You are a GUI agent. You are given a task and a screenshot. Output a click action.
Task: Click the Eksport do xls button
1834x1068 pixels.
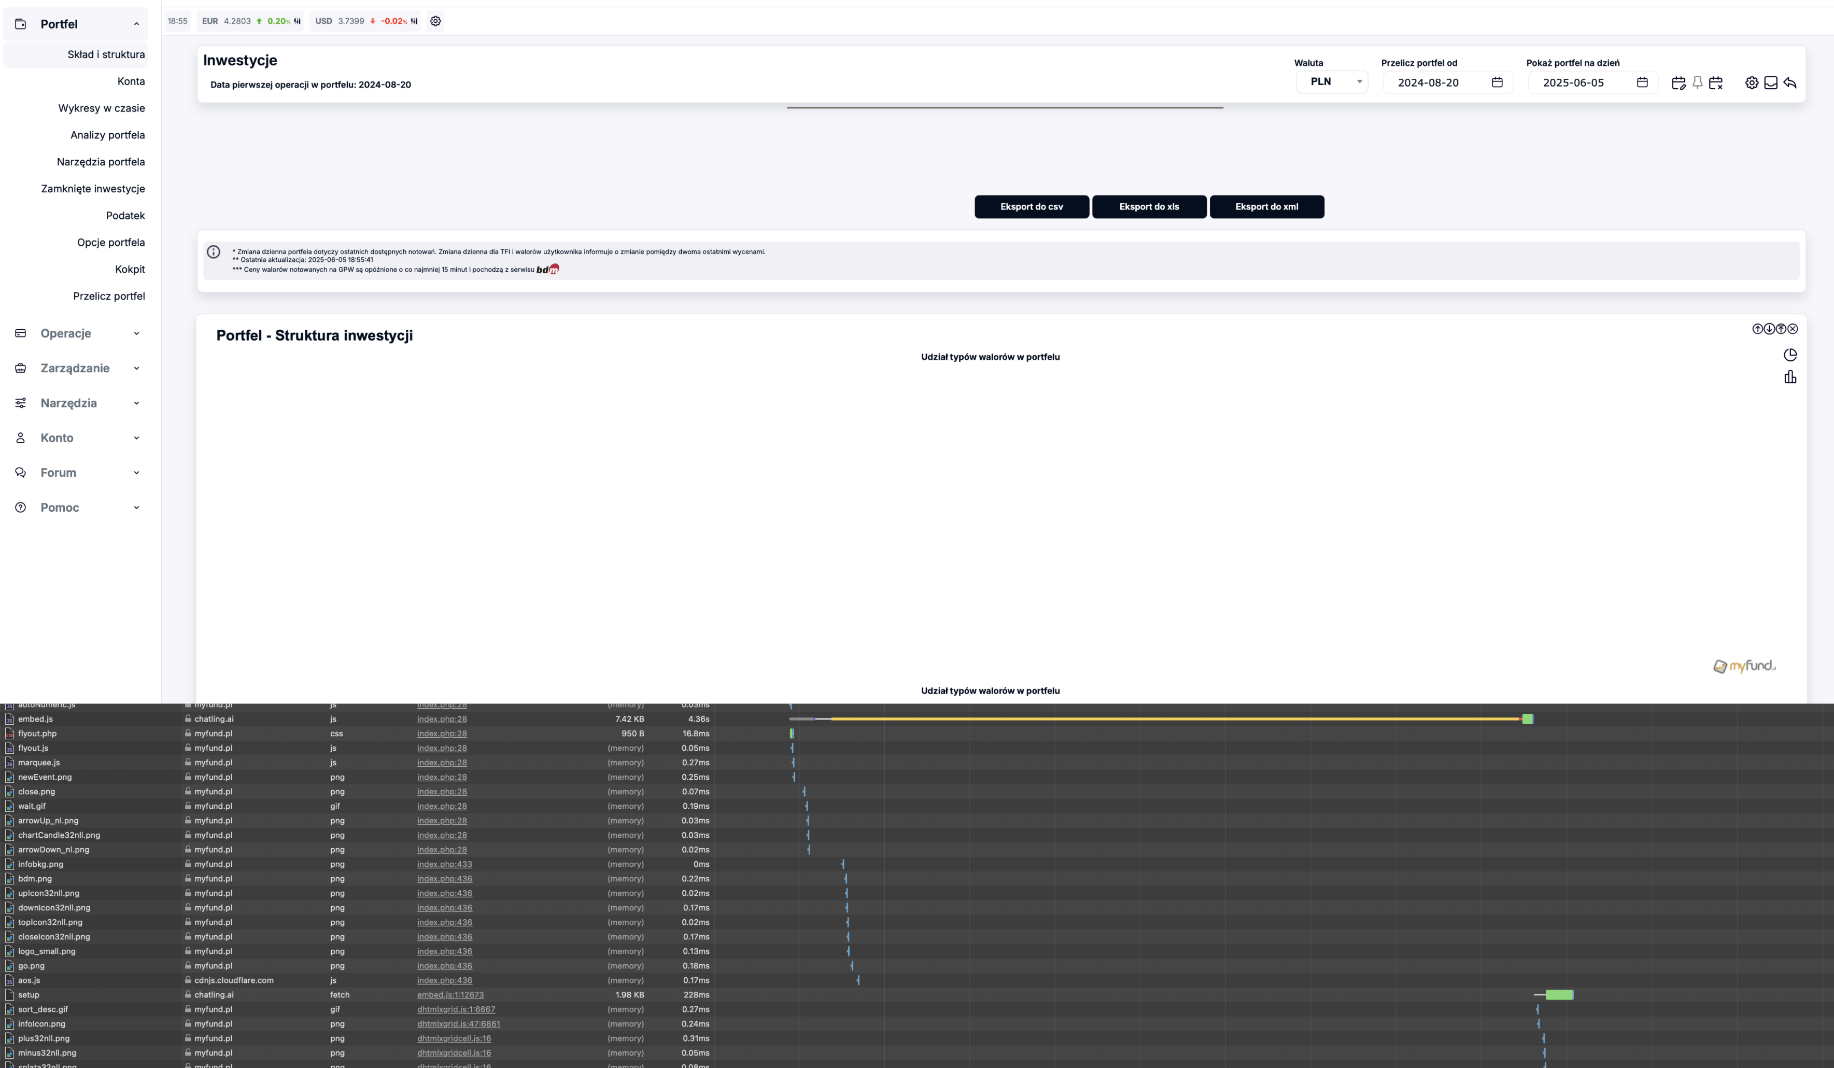[x=1148, y=207]
